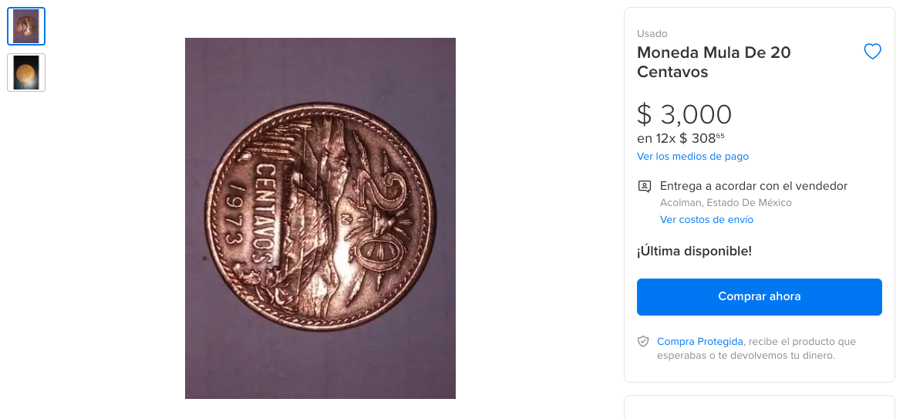Image resolution: width=903 pixels, height=419 pixels.
Task: Click Entrega a acordar con el vendedor
Action: tap(753, 186)
